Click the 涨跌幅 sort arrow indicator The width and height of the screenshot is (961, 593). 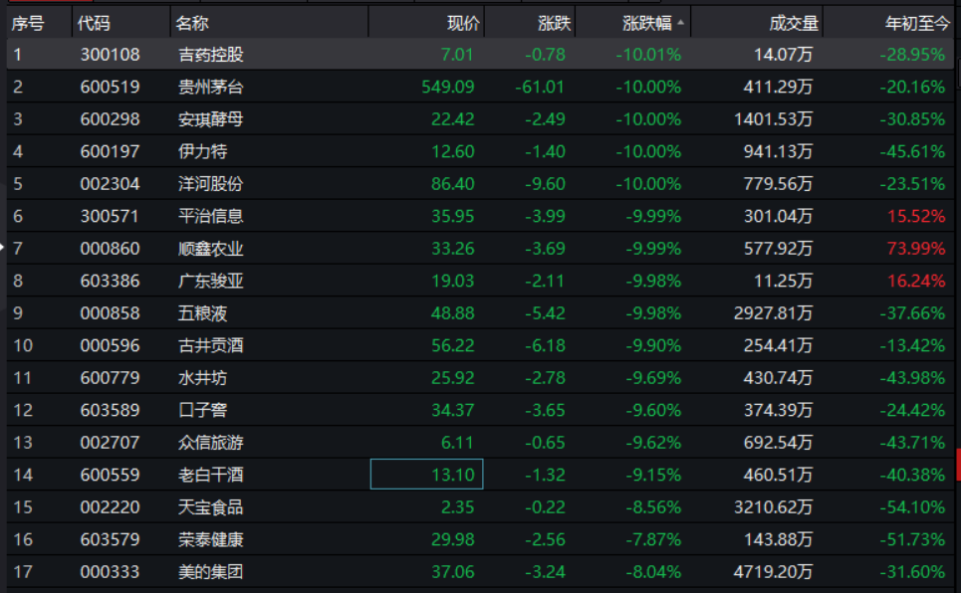click(680, 23)
